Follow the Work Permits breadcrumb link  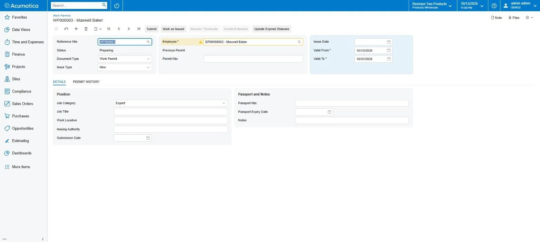click(x=62, y=15)
